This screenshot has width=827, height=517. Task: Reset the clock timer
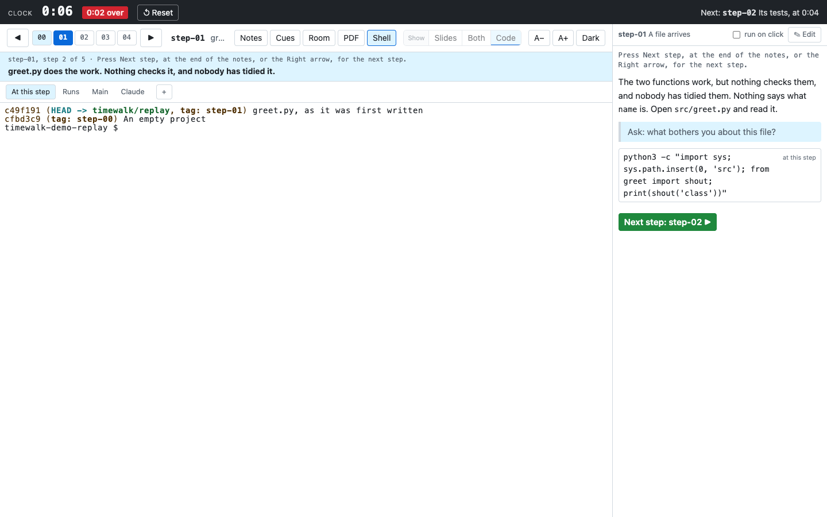pos(158,13)
